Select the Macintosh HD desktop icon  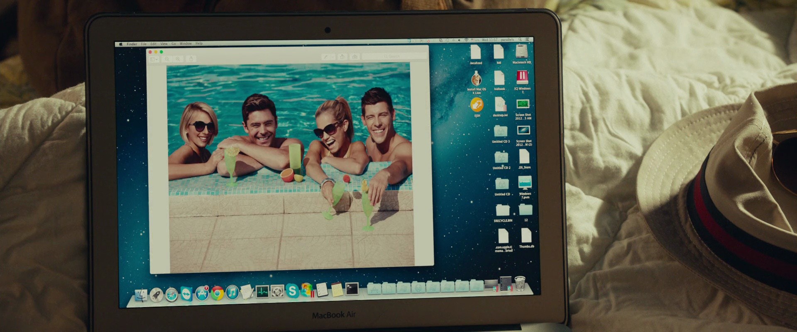point(522,54)
